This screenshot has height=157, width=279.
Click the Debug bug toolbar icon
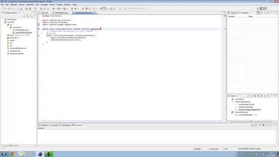click(x=54, y=9)
